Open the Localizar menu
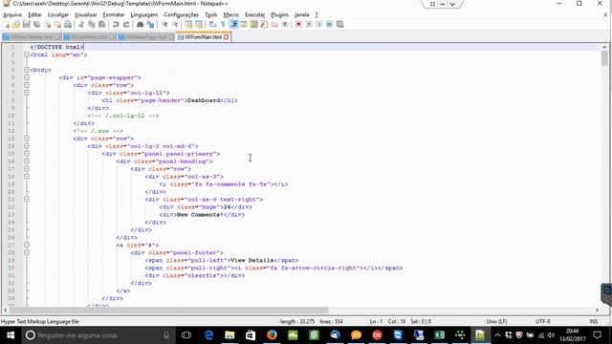 58,15
